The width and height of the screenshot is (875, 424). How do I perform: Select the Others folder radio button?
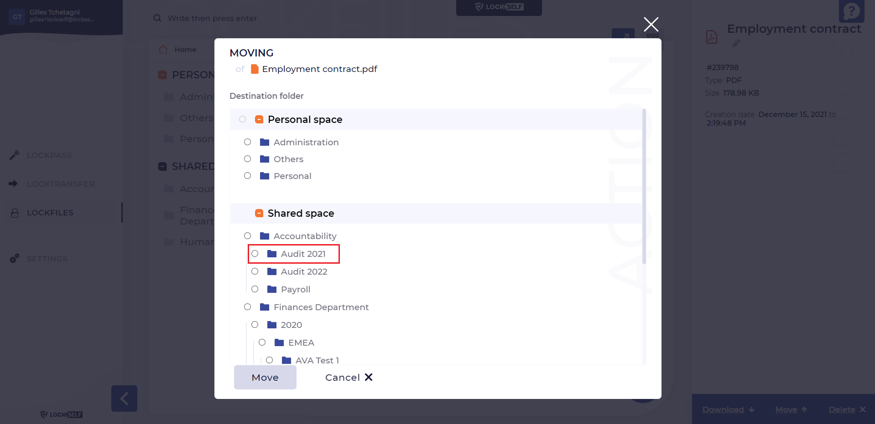248,159
